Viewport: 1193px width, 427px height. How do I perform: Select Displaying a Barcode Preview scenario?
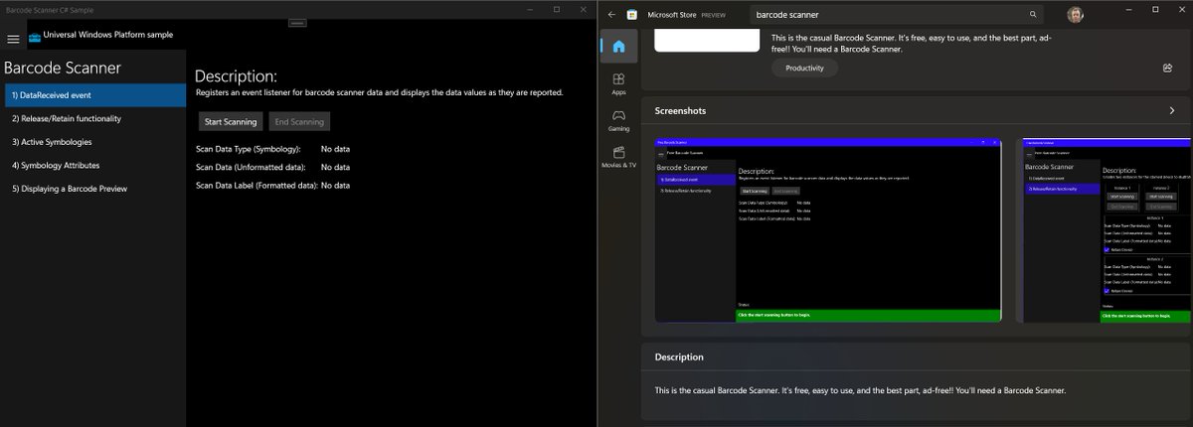pos(93,188)
